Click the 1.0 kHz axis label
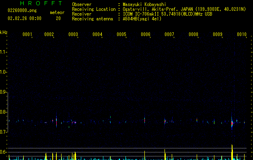 coord(3,72)
